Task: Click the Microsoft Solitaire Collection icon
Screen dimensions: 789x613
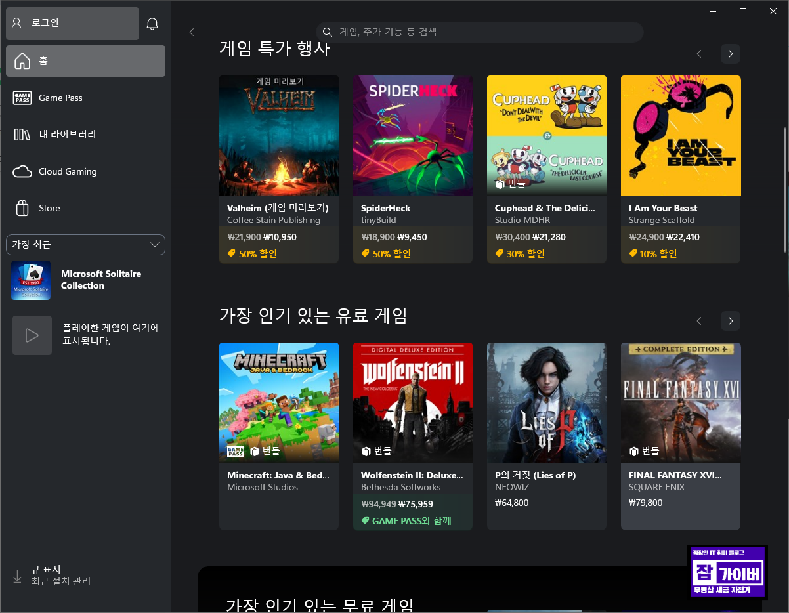Action: click(x=31, y=280)
